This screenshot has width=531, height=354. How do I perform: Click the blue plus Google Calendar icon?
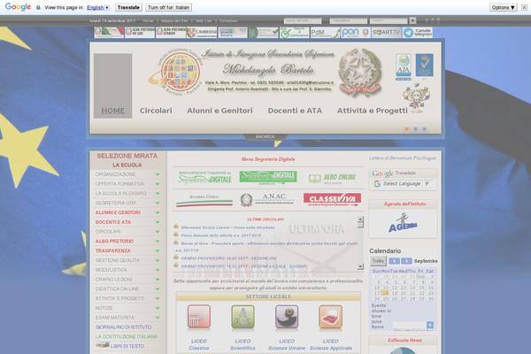pos(430,325)
